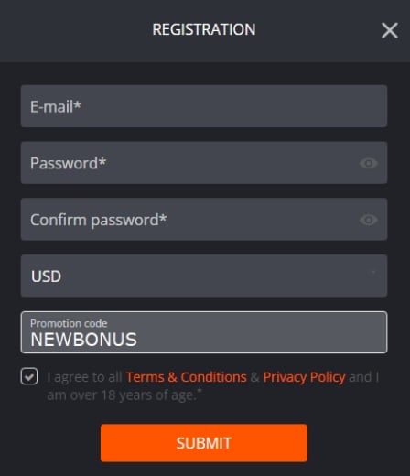
Task: Click the 'I agree to all' text
Action: pyautogui.click(x=84, y=377)
